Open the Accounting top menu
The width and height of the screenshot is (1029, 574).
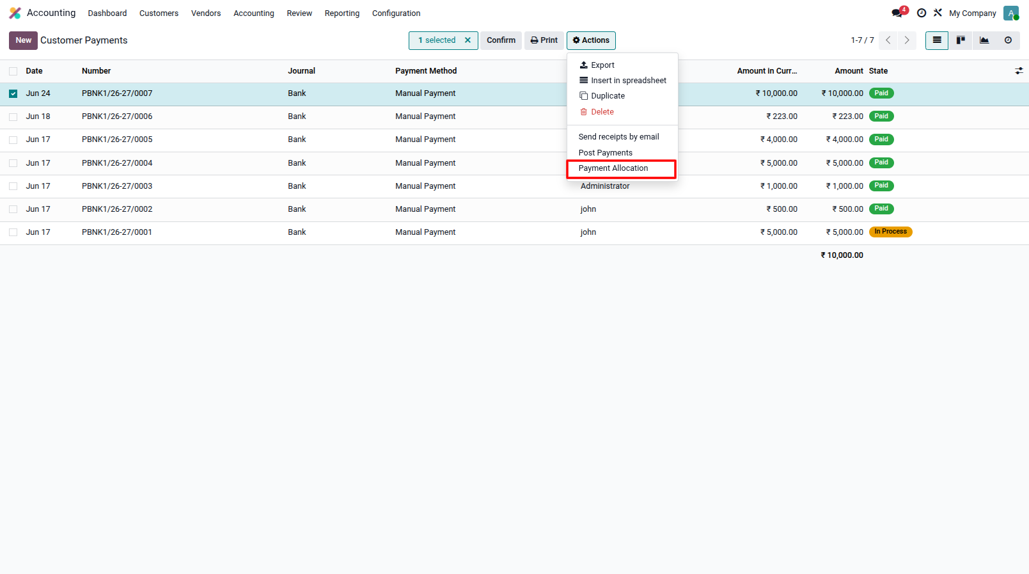click(x=253, y=13)
